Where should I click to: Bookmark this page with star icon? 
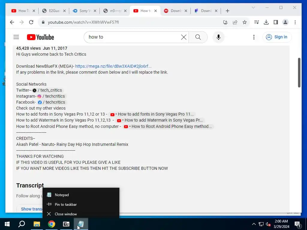pos(245,22)
